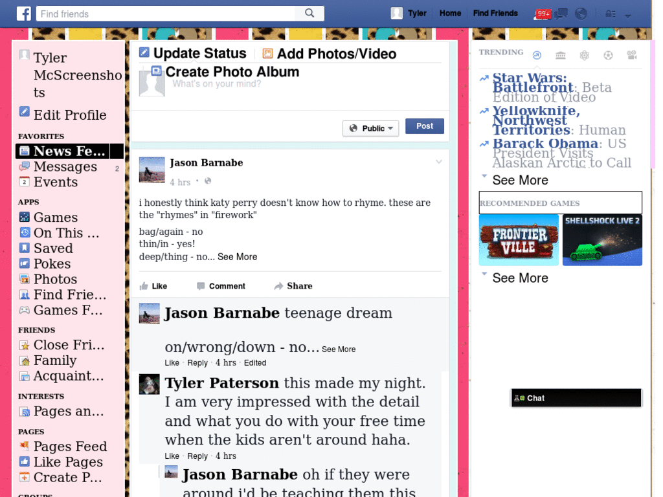663x497 pixels.
Task: Click Saved bookmark icon in sidebar
Action: 25,248
